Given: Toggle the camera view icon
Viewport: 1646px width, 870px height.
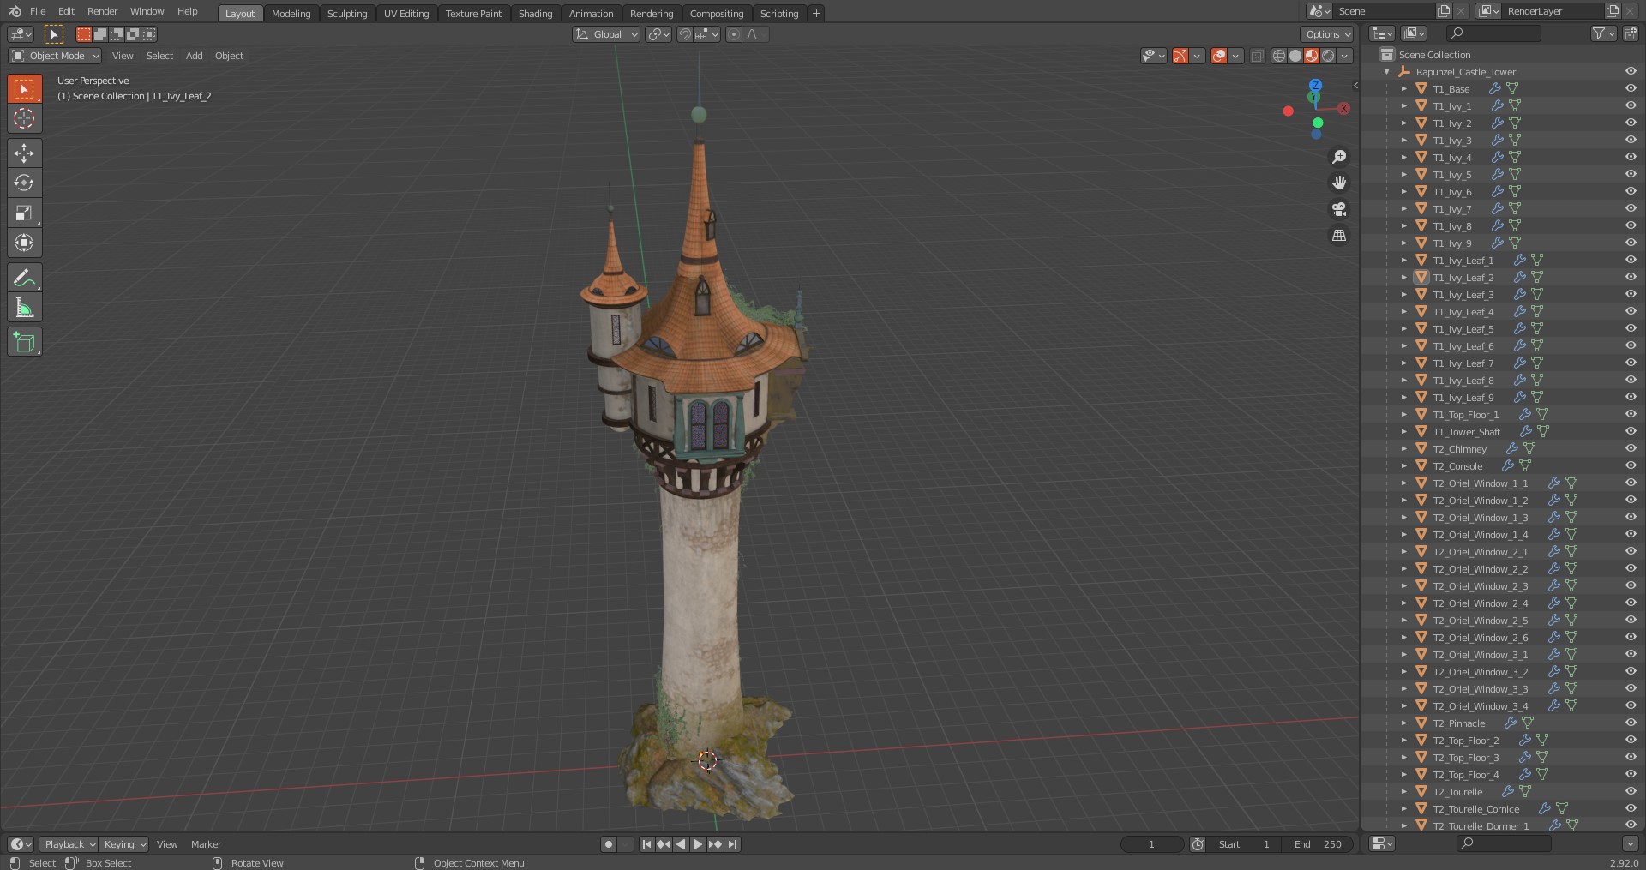Looking at the screenshot, I should [1339, 209].
